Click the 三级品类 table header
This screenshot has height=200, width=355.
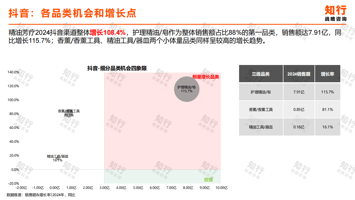point(261,74)
